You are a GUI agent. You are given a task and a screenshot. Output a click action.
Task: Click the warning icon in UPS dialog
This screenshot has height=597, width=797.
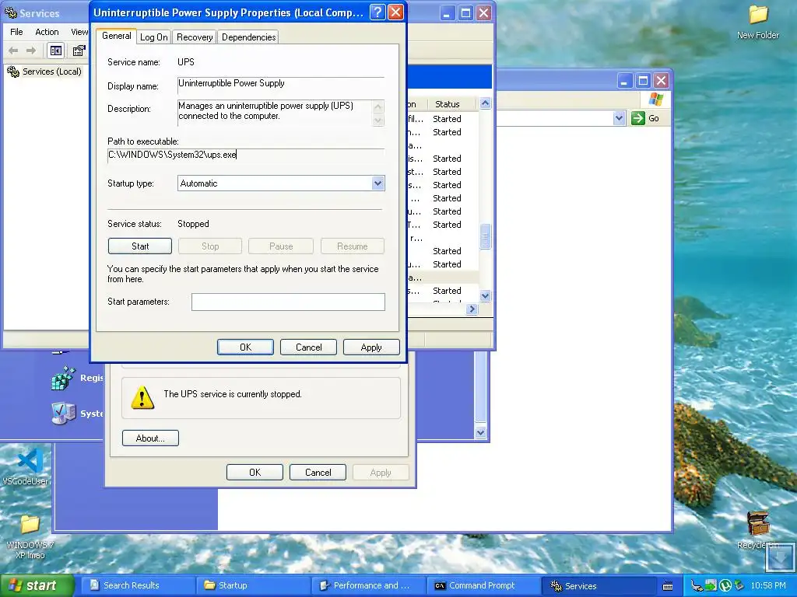(x=142, y=397)
